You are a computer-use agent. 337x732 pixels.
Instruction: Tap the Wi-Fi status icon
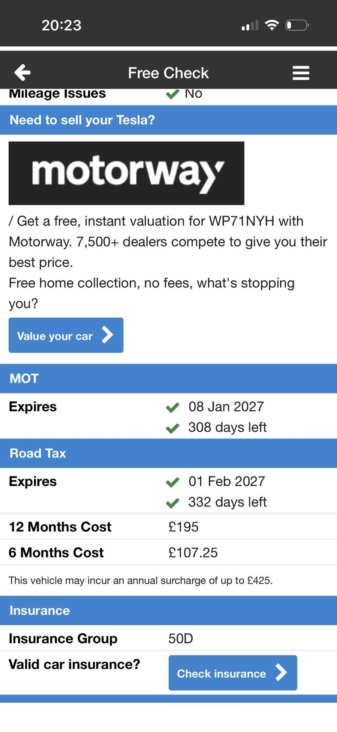272,25
